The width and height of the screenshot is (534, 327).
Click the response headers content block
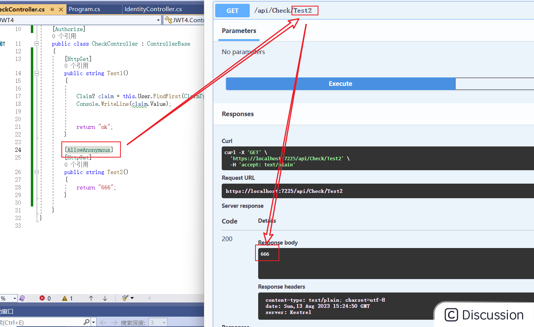pyautogui.click(x=396, y=306)
